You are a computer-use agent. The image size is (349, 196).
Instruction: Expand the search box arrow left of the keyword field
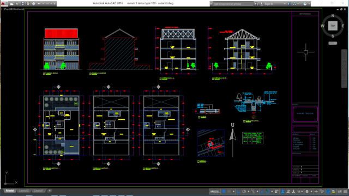211,4
